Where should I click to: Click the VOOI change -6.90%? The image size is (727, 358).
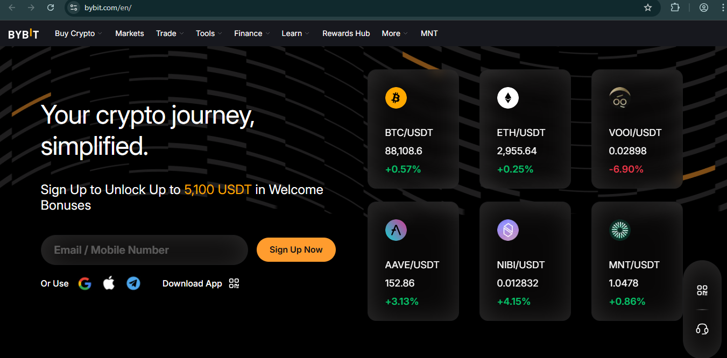(626, 169)
